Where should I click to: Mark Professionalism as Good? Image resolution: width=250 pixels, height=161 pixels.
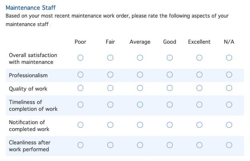pyautogui.click(x=169, y=75)
